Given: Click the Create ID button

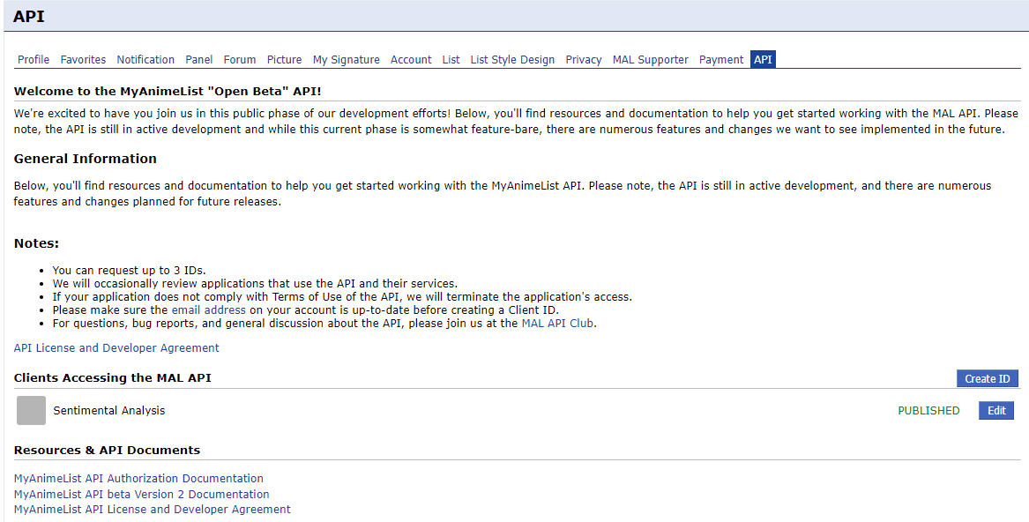Looking at the screenshot, I should coord(987,379).
